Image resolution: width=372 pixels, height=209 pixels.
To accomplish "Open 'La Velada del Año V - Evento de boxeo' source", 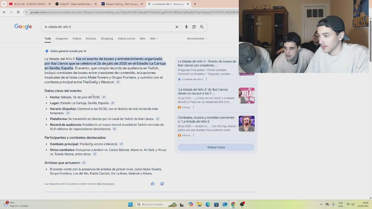I will 207,63.
